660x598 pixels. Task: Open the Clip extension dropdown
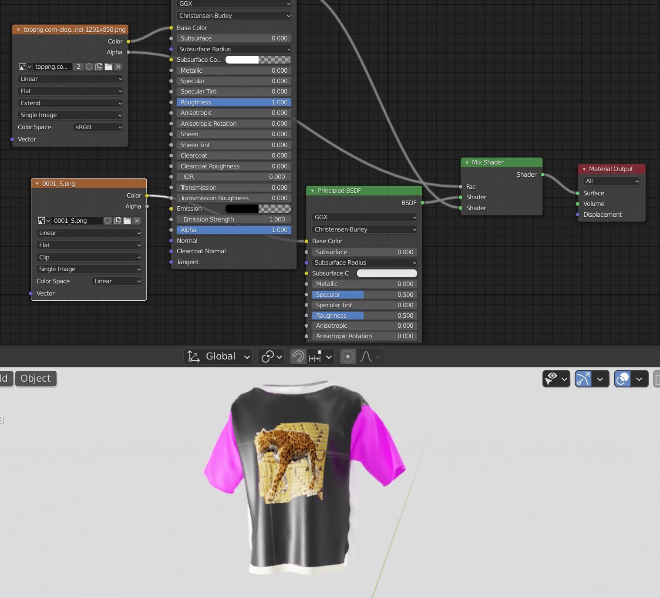coord(89,257)
